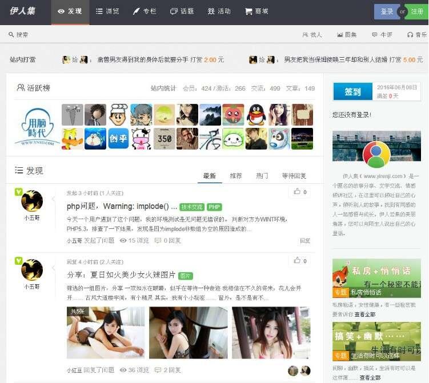The image size is (429, 383).
Task: Open the blue 创乎 avatar
Action: [x=118, y=139]
